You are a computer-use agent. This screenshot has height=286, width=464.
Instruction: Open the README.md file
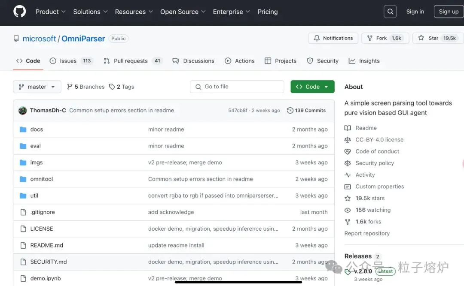pyautogui.click(x=46, y=245)
